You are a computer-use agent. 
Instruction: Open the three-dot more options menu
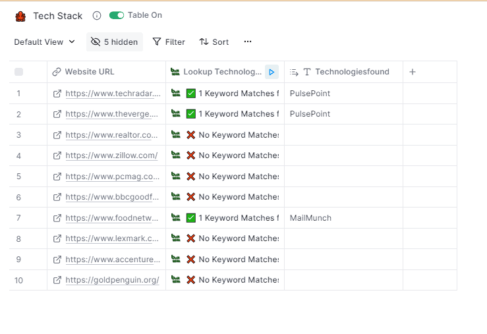pyautogui.click(x=248, y=42)
